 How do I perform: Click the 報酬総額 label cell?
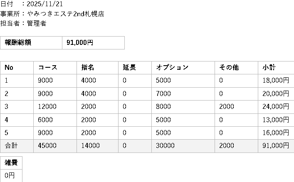(x=18, y=42)
